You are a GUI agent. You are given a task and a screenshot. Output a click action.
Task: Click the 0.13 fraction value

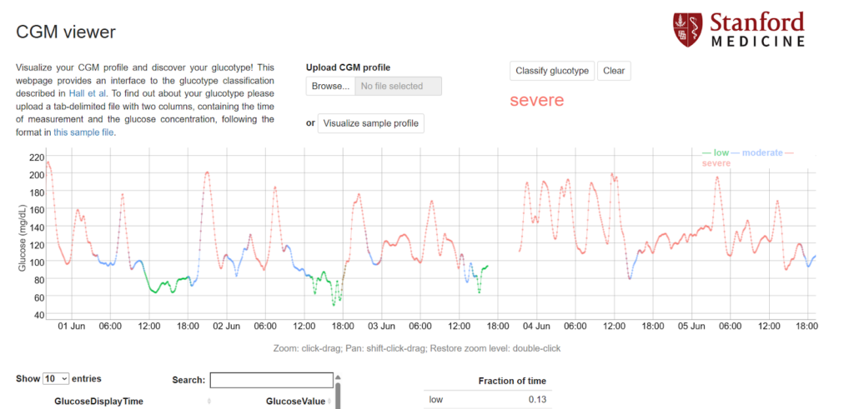coord(538,400)
